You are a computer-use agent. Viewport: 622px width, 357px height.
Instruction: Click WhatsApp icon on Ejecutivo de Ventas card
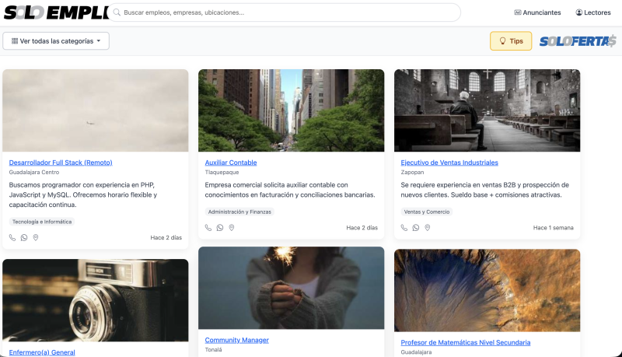[x=416, y=228]
